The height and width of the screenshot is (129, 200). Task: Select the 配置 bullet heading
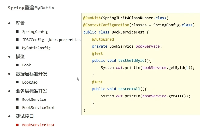(20, 23)
